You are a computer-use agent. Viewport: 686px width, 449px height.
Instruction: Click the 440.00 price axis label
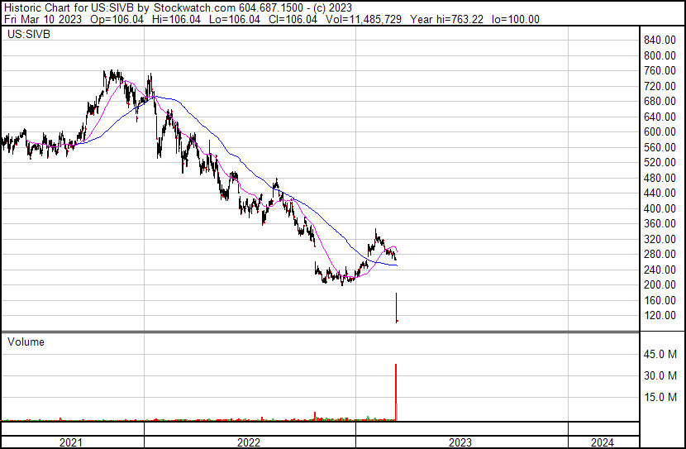pos(660,193)
